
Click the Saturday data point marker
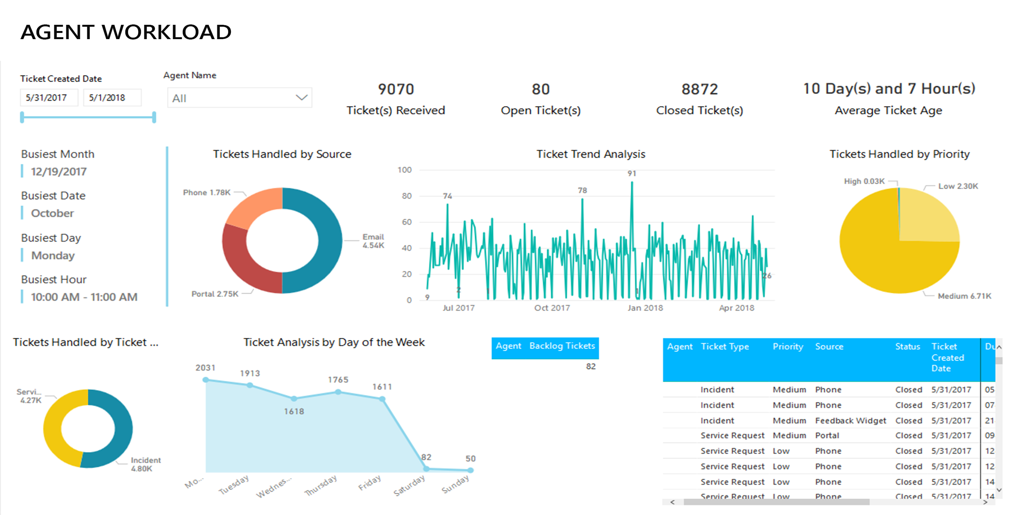(x=426, y=468)
